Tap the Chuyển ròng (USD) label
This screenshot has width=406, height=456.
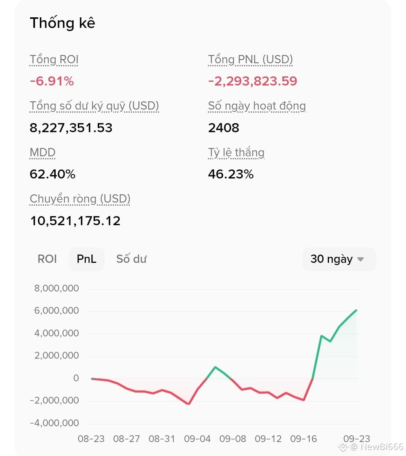point(80,199)
